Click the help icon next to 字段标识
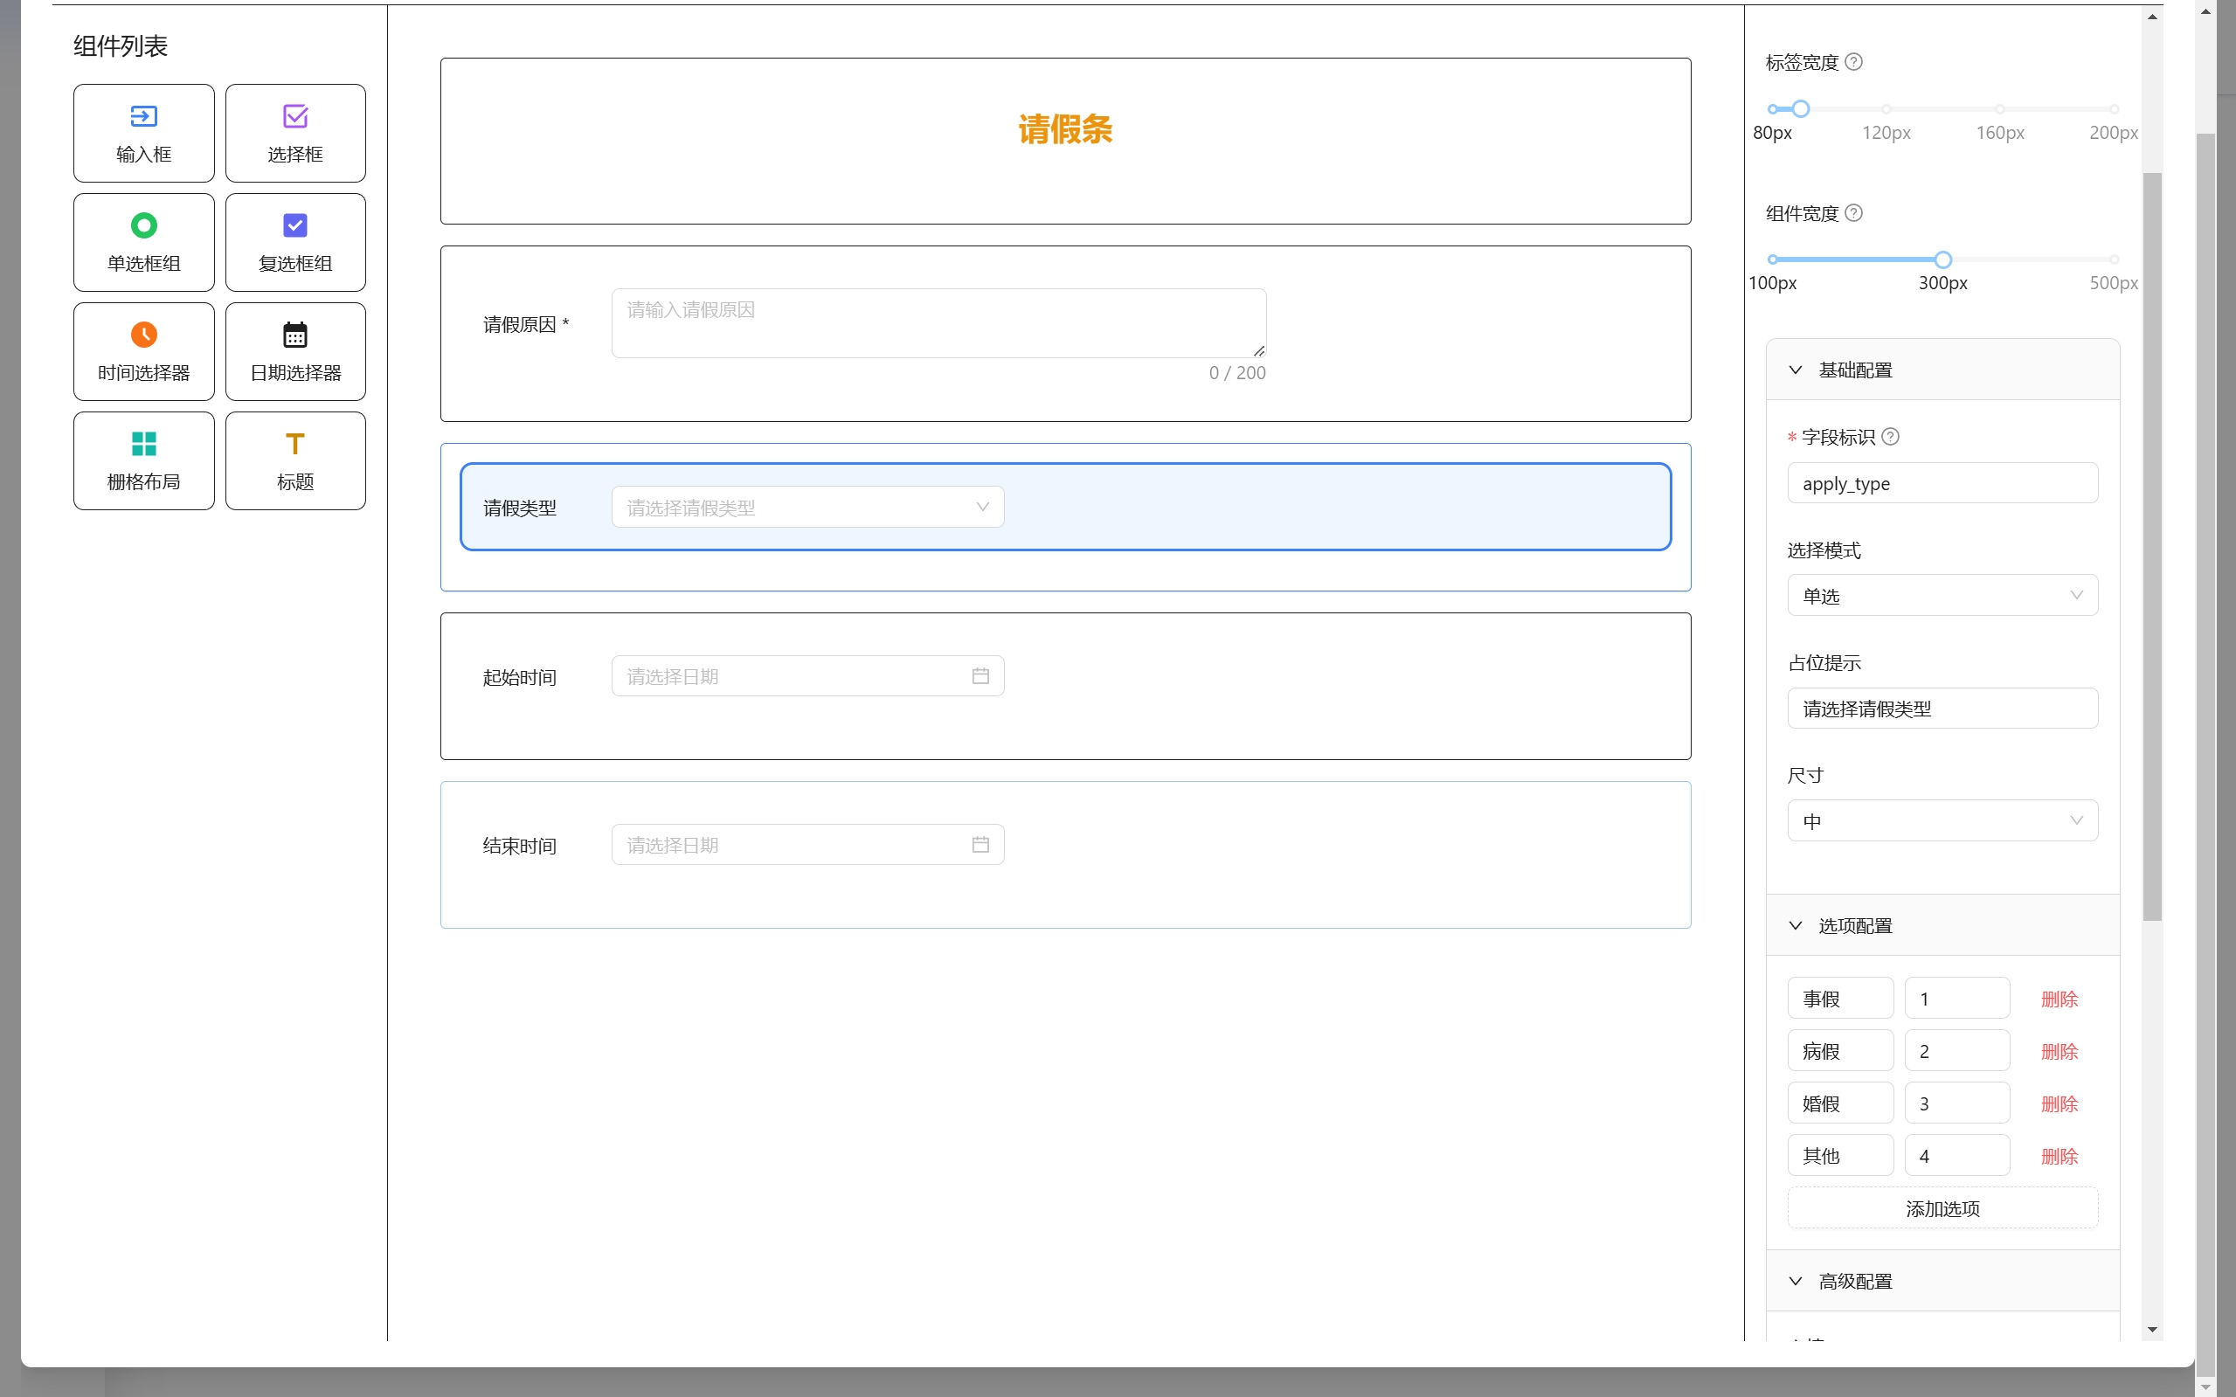This screenshot has height=1397, width=2236. tap(1892, 436)
